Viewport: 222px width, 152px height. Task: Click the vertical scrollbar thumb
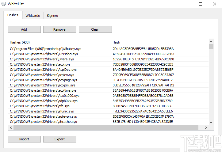211,46
